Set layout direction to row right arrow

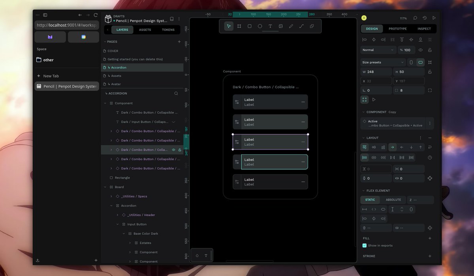[392, 147]
